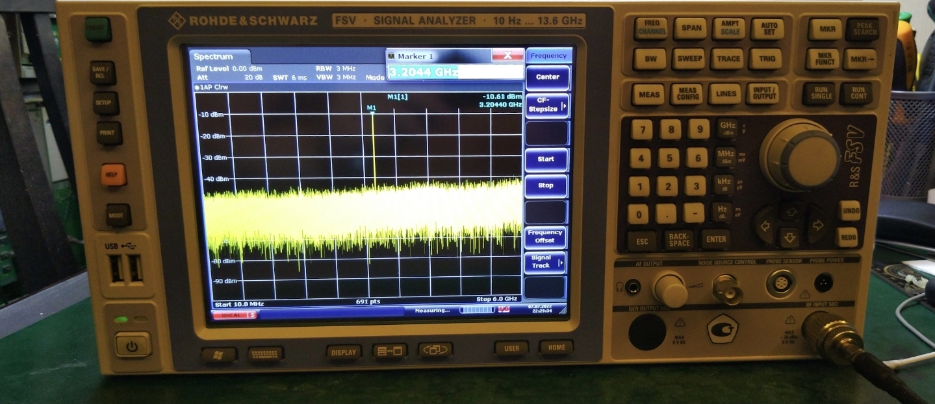Screen dimensions: 935x404
Task: Tap the PRINT key
Action: pos(109,133)
